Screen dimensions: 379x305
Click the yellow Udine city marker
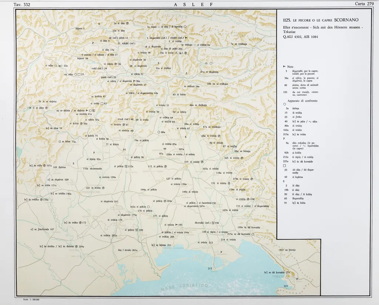tap(187, 166)
